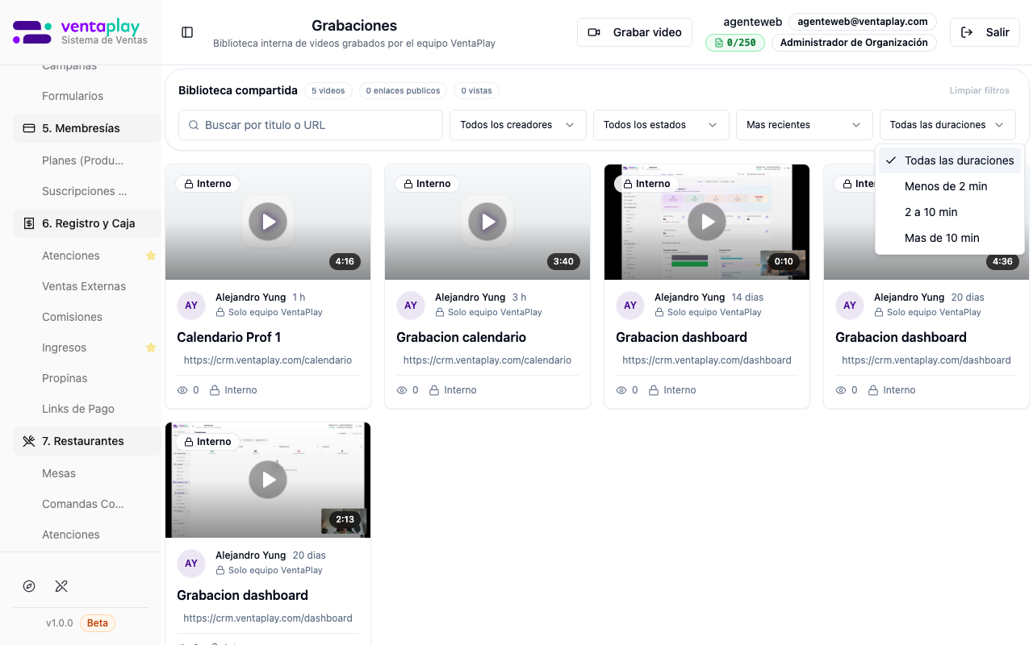Click the crossed utensils icon in sidebar footer

pos(61,586)
